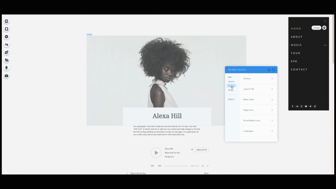Open the Add Apps icon in sidebar
Viewport: 336px width, 189px height.
[x=6, y=53]
